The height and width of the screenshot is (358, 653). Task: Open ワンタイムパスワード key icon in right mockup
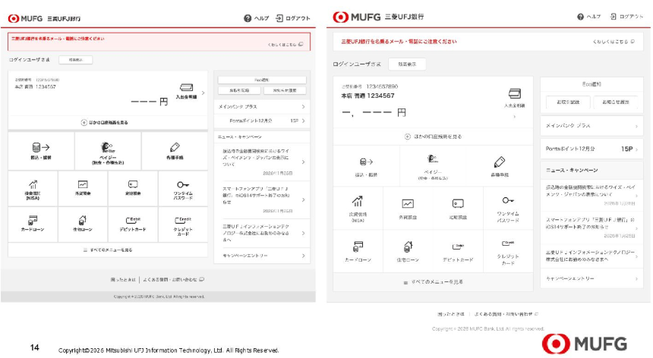pos(508,200)
